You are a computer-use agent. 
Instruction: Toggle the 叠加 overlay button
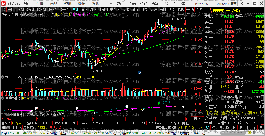tap(136, 10)
